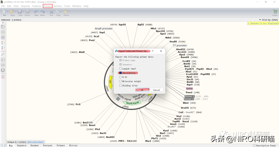This screenshot has width=279, height=147.
Task: Click the Save toolbar icon
Action: click(20, 12)
